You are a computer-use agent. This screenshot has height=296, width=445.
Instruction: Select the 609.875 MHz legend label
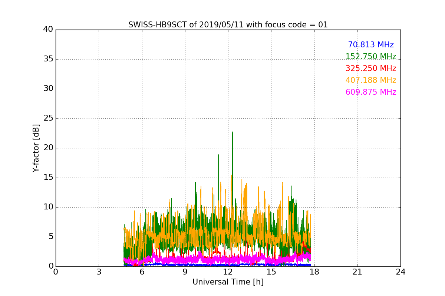point(371,92)
